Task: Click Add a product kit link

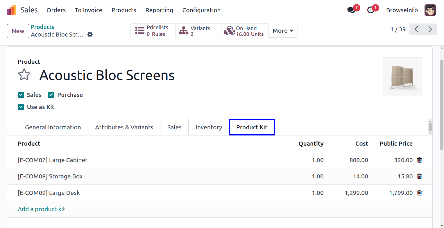Action: click(42, 209)
